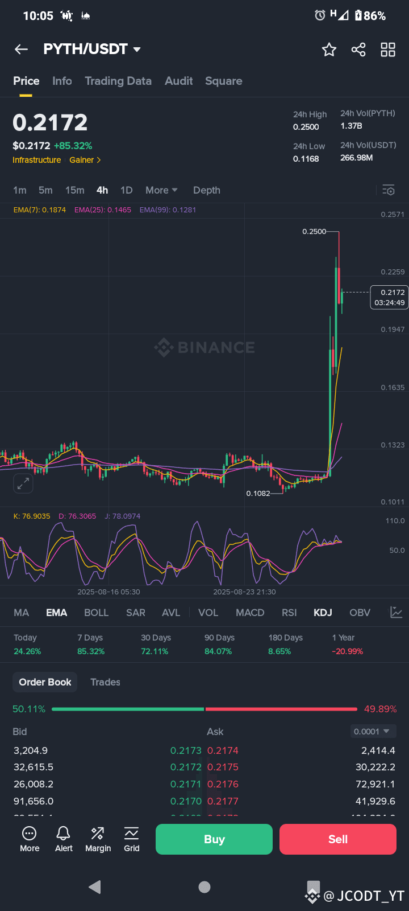Select the 1D timeframe
Image resolution: width=409 pixels, height=911 pixels.
pyautogui.click(x=126, y=190)
